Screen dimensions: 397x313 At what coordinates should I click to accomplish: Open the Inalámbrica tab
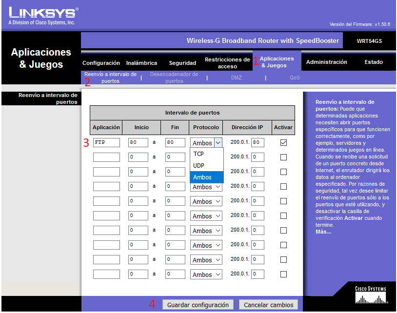[x=141, y=63]
